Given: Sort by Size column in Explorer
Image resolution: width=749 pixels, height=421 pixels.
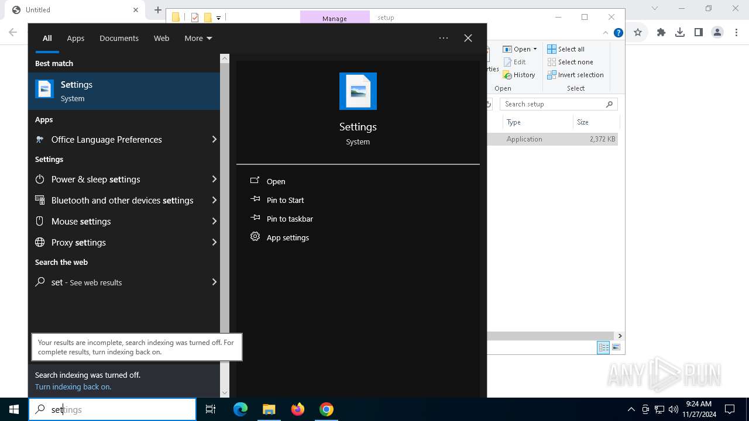Looking at the screenshot, I should click(596, 122).
